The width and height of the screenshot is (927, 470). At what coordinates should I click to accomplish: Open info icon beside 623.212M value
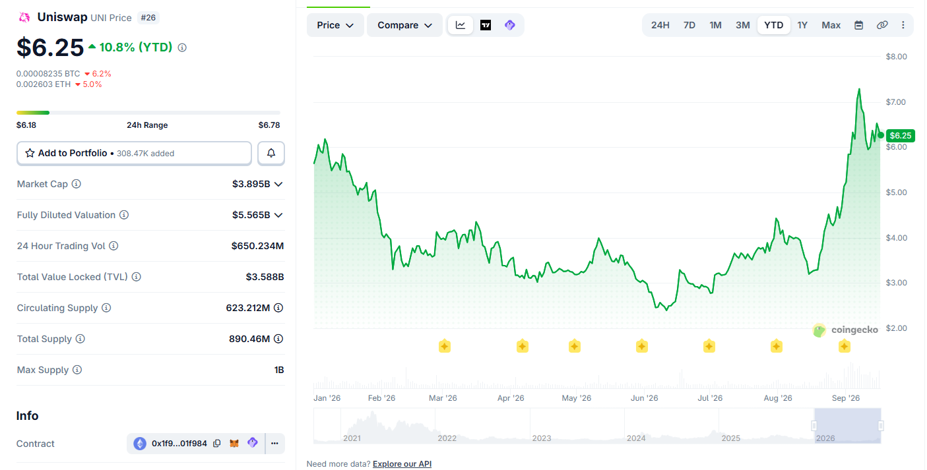pyautogui.click(x=278, y=308)
